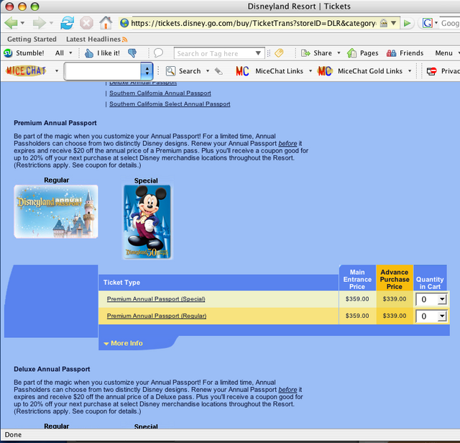Click the $339.00 advance price for Special passport

(x=395, y=299)
